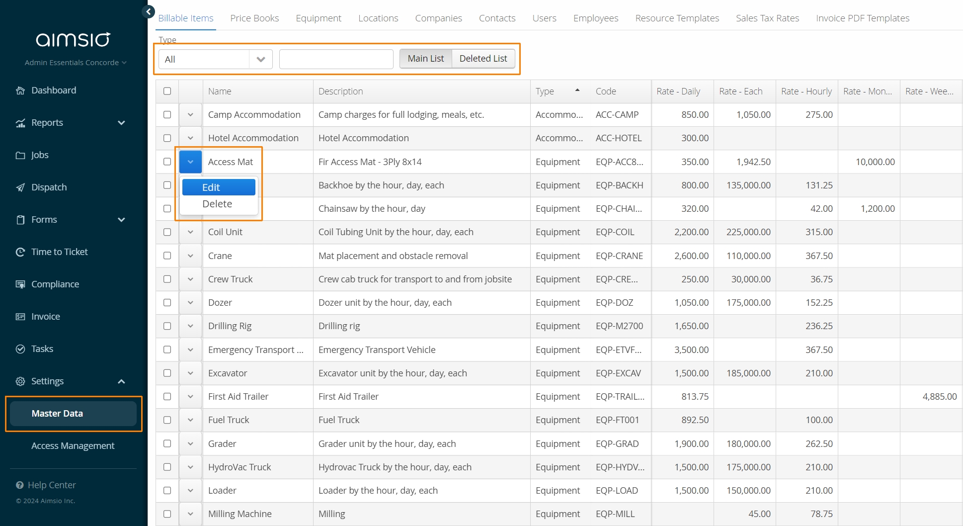Switch to the Users tab

(544, 18)
